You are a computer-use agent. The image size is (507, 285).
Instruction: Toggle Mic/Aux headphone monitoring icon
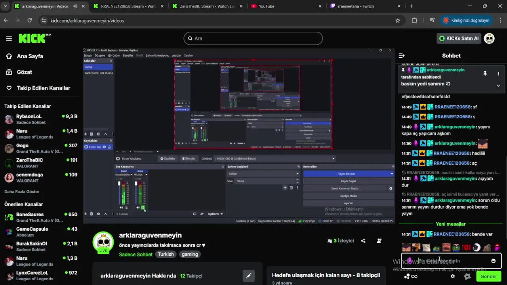(x=143, y=207)
